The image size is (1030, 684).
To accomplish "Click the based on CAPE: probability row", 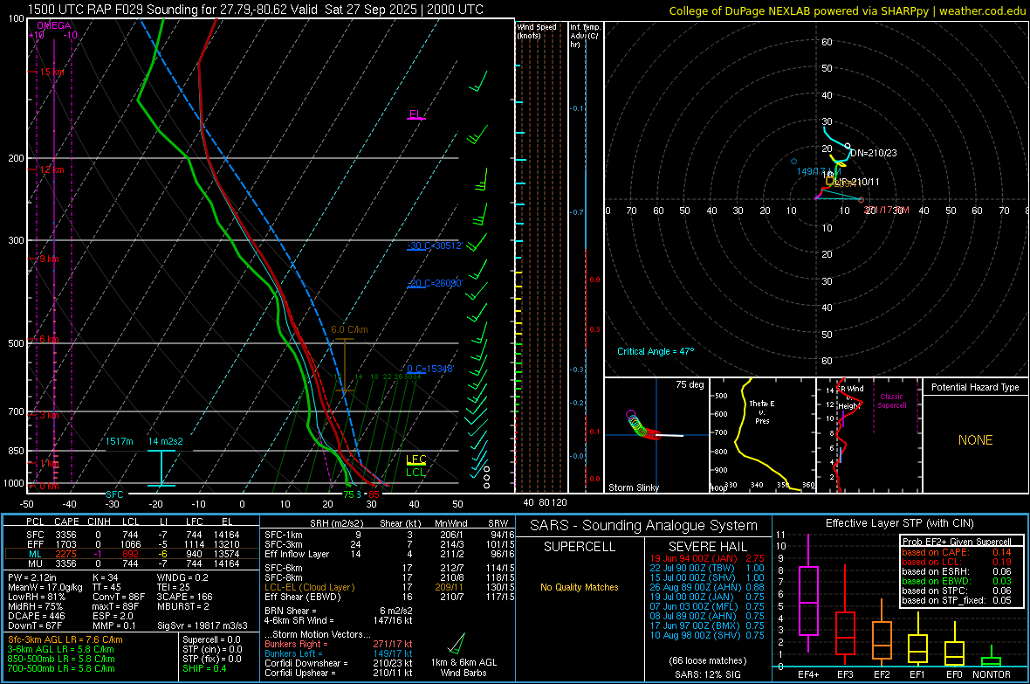I will pos(957,552).
